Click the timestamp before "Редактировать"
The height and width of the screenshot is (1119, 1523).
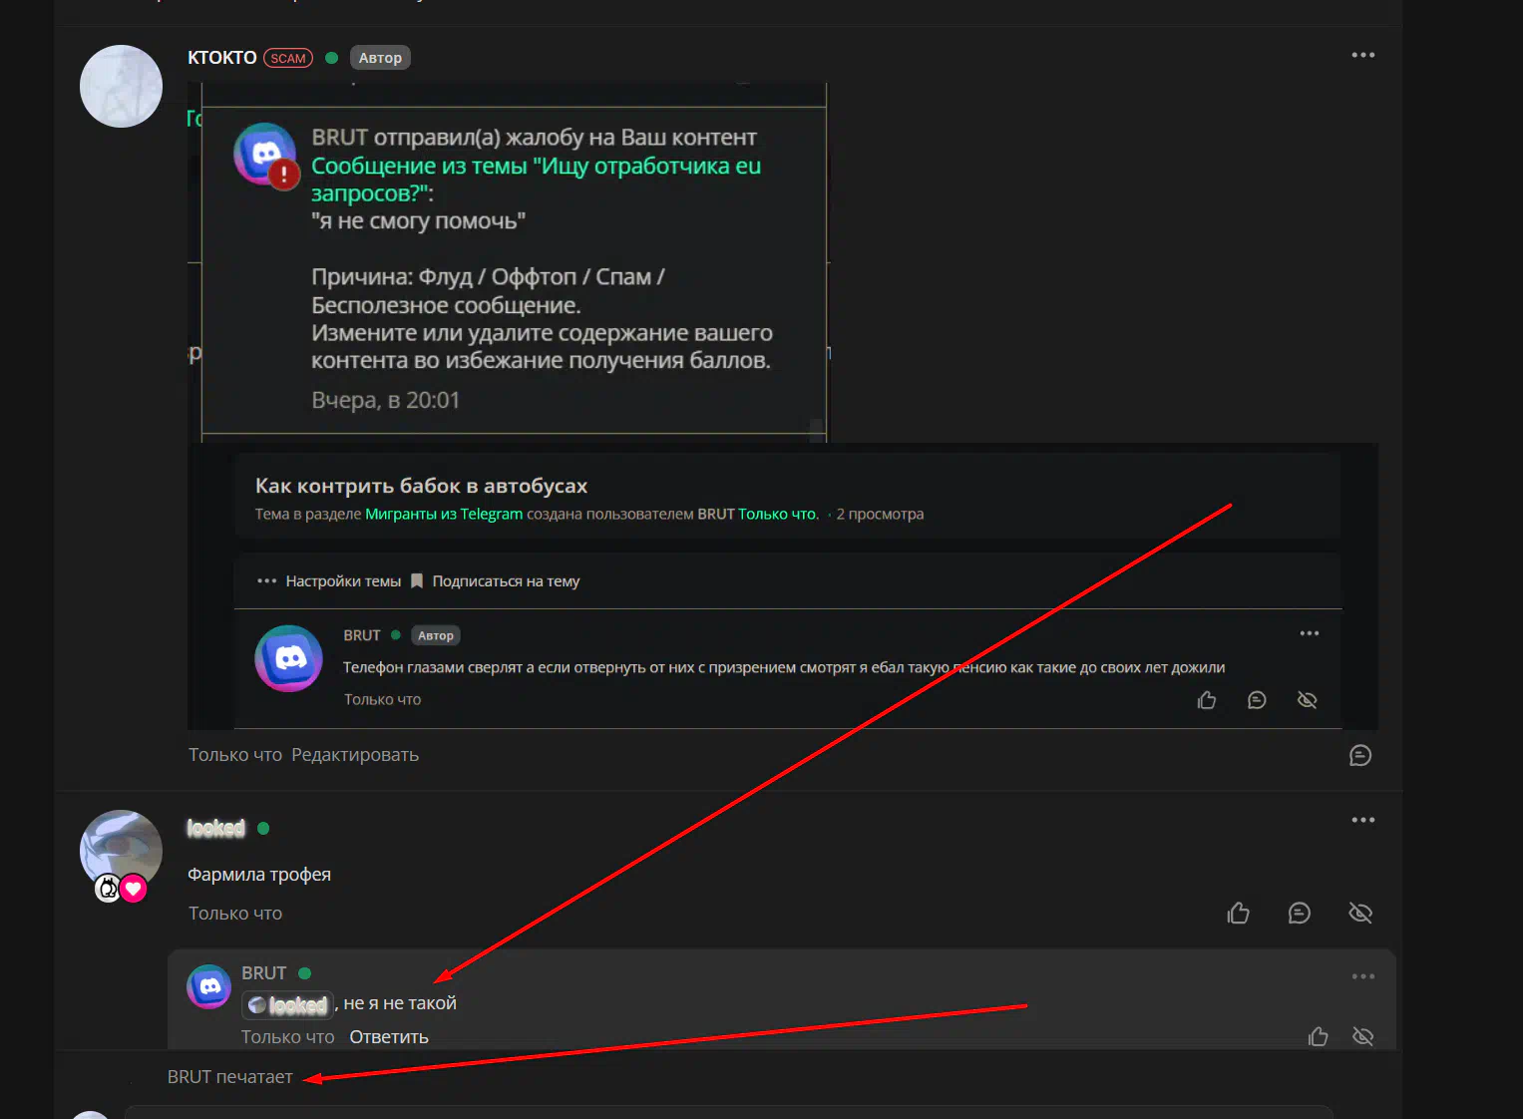point(235,755)
